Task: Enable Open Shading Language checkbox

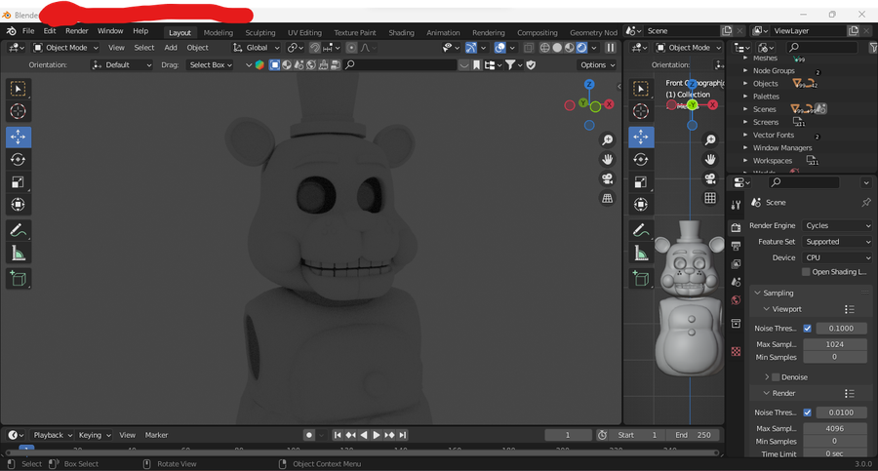Action: click(x=806, y=272)
